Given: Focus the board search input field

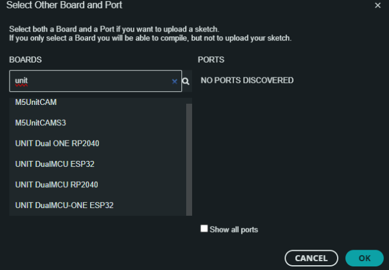Looking at the screenshot, I should click(89, 81).
